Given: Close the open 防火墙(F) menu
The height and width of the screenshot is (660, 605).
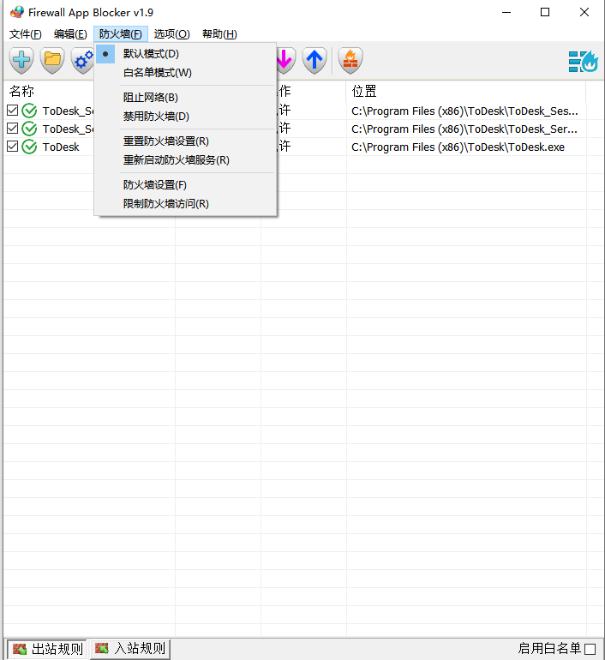Looking at the screenshot, I should (121, 34).
